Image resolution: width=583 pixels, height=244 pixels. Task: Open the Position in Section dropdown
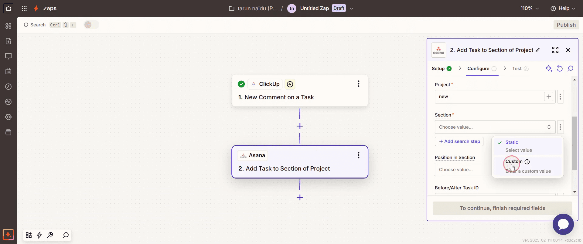pos(463,170)
